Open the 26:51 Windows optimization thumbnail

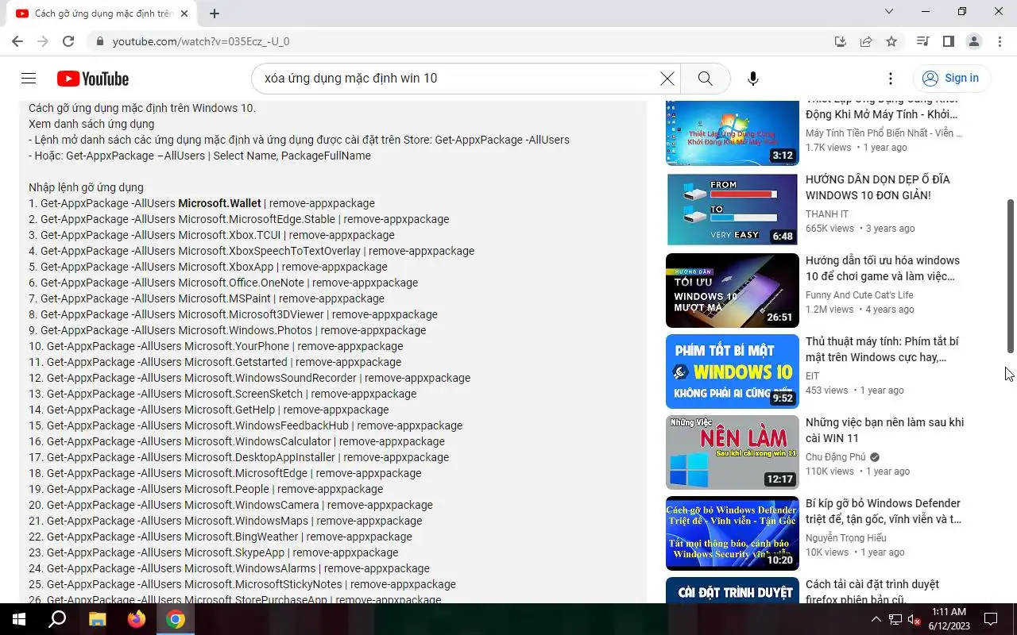[733, 291]
